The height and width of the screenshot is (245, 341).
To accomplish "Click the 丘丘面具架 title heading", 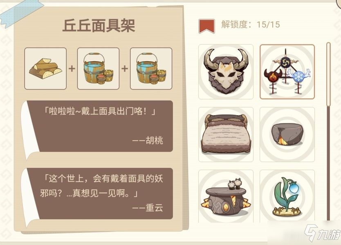I will 99,26.
